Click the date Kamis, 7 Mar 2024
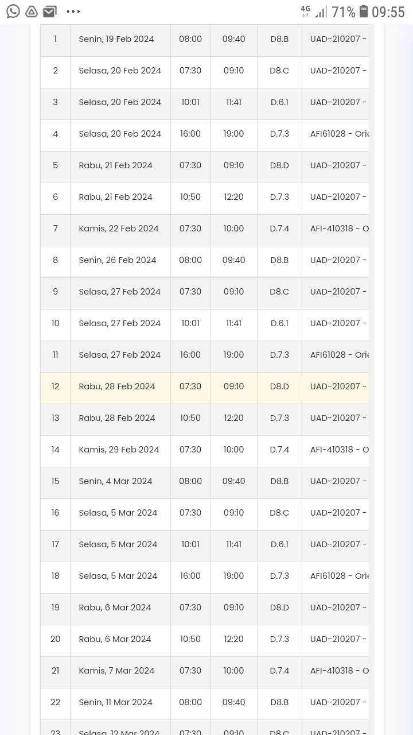 (116, 671)
